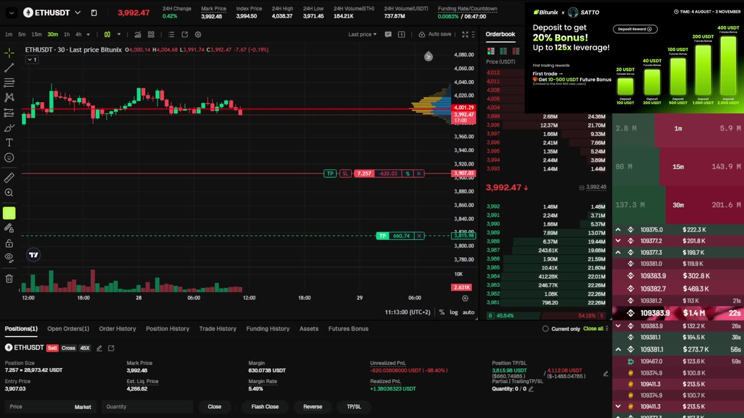Click the close price input field

(x=50, y=406)
